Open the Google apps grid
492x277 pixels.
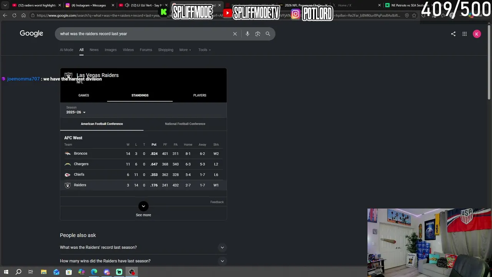(x=464, y=34)
